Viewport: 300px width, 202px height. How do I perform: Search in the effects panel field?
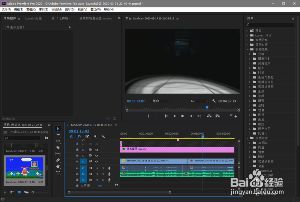point(270,25)
